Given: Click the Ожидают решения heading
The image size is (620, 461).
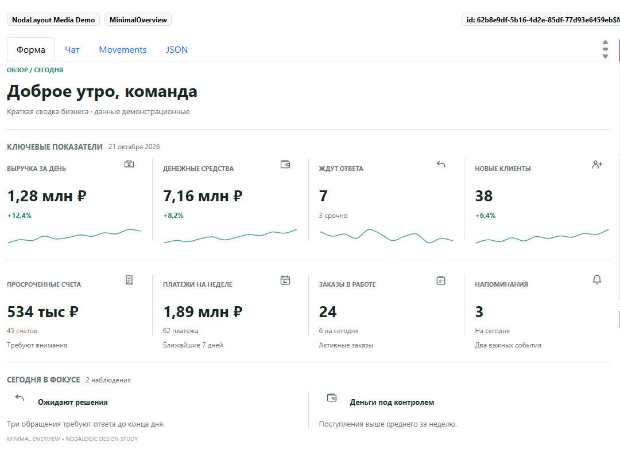Looking at the screenshot, I should (73, 402).
